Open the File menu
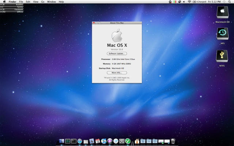The height and width of the screenshot is (146, 234). [21, 1]
